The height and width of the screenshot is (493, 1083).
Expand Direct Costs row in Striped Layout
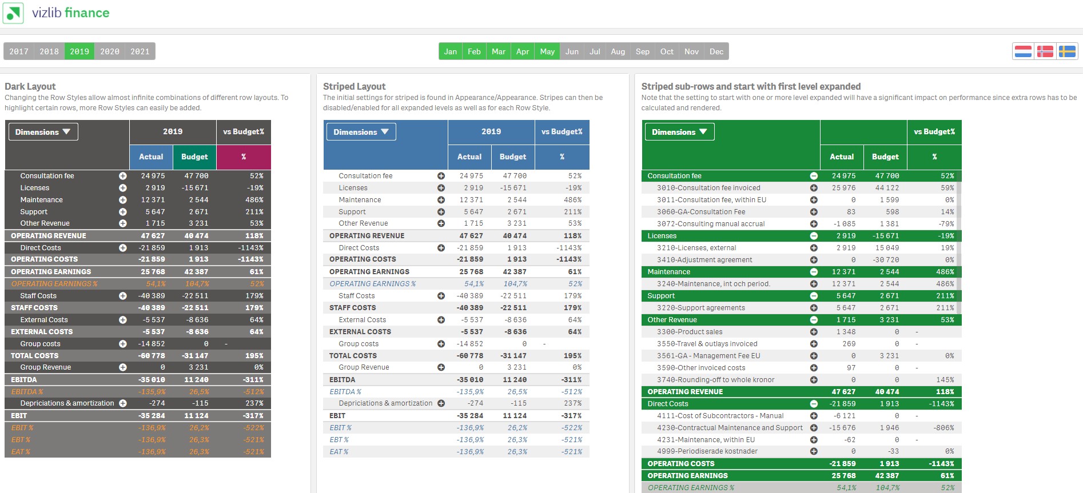441,248
